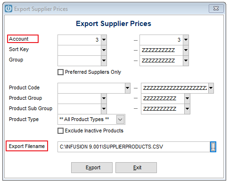
Task: Click the Infusion app icon in title bar
Action: [x=8, y=9]
